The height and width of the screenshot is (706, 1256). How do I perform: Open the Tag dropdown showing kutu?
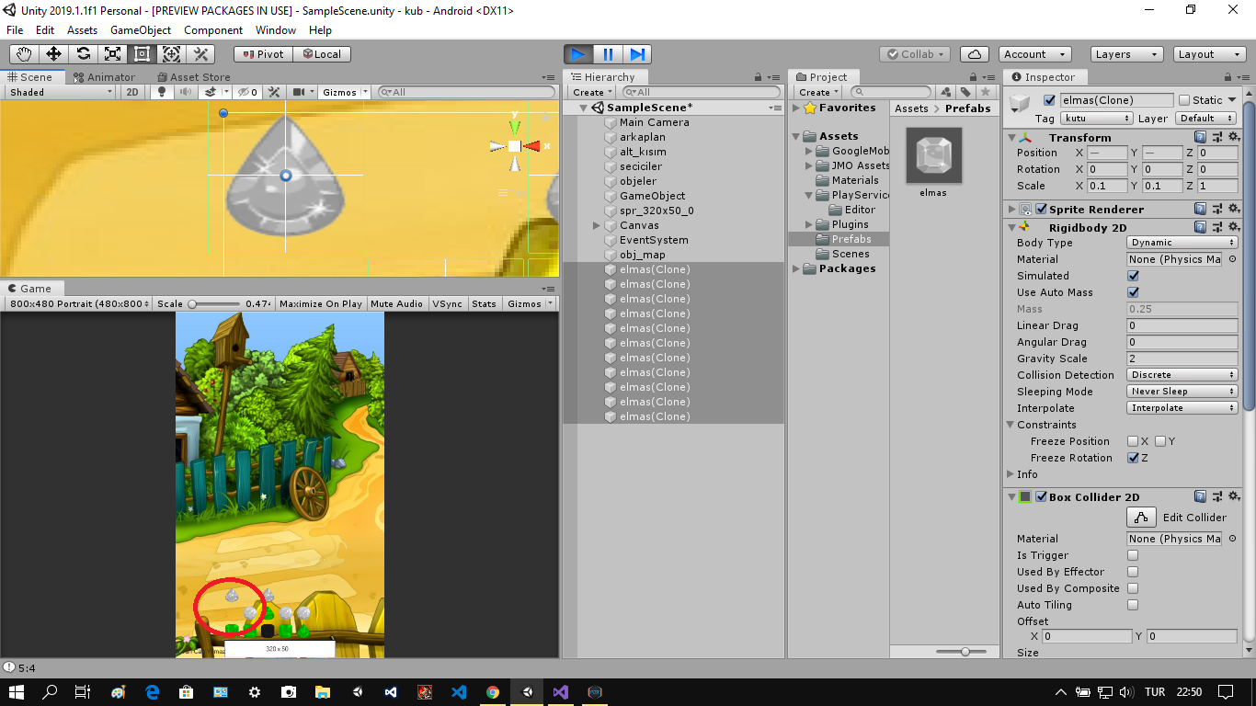click(1096, 119)
